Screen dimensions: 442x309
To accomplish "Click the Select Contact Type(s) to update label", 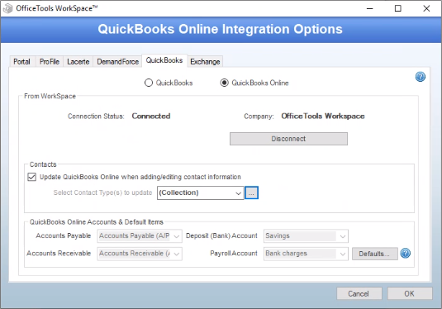I will [x=102, y=193].
